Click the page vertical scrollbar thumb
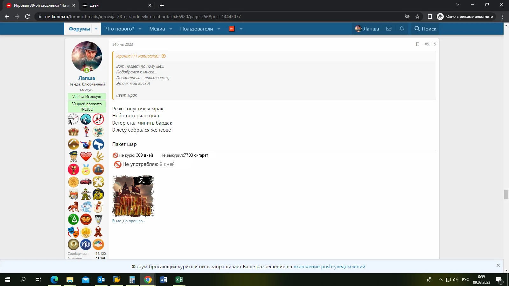The width and height of the screenshot is (509, 286). pyautogui.click(x=506, y=194)
